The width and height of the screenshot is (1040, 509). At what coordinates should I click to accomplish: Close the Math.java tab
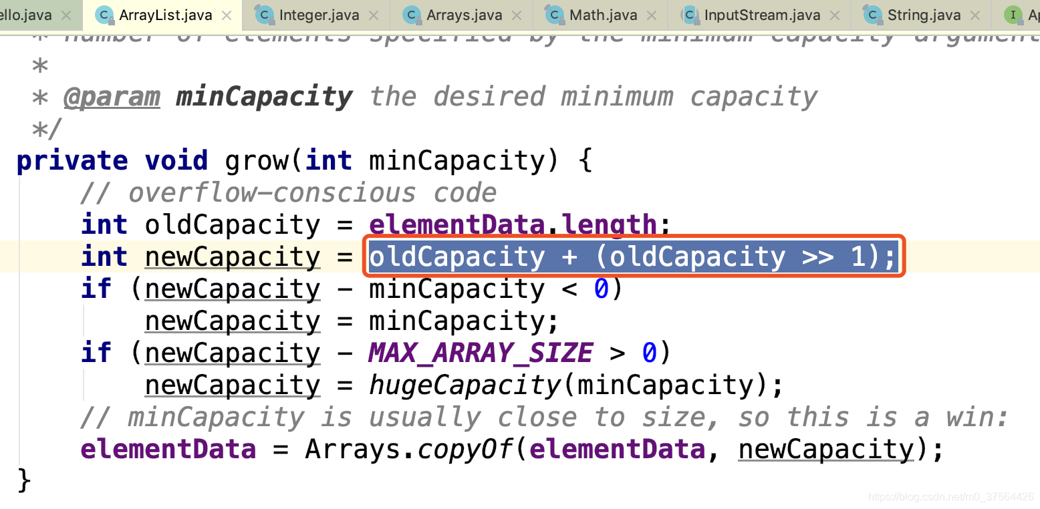click(x=652, y=15)
